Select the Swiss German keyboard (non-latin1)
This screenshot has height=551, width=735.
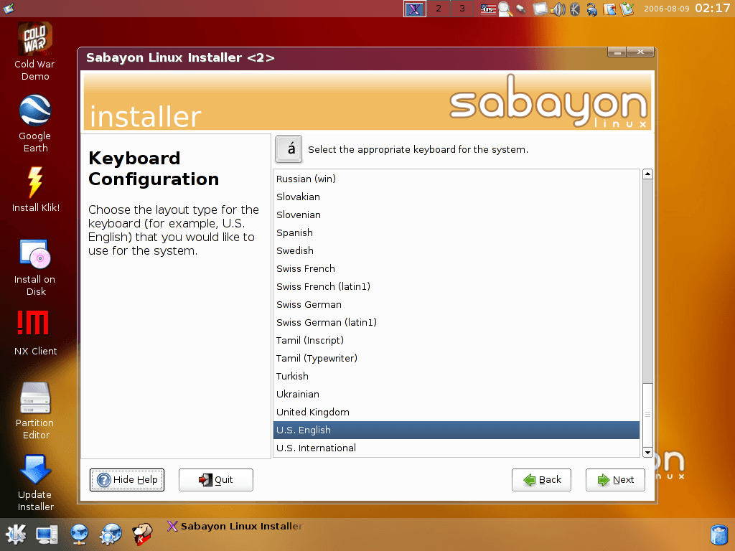[x=456, y=304]
